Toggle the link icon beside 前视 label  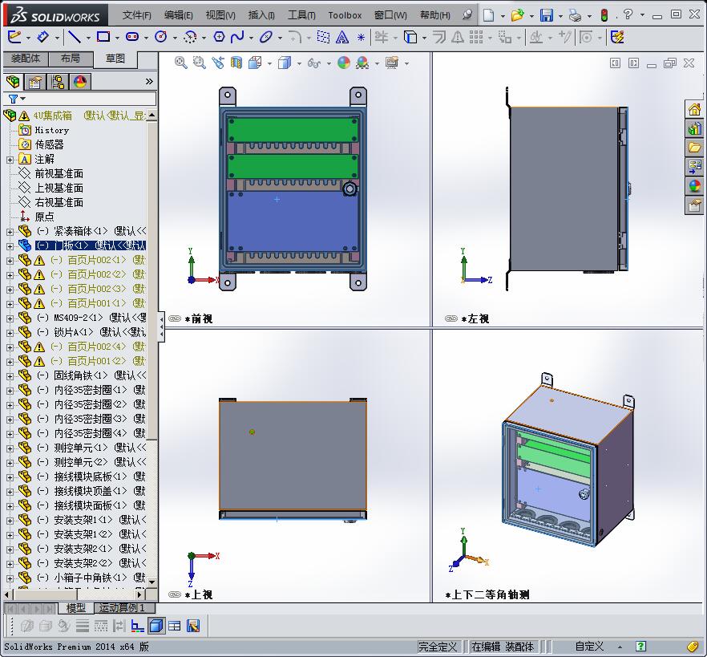coord(175,318)
